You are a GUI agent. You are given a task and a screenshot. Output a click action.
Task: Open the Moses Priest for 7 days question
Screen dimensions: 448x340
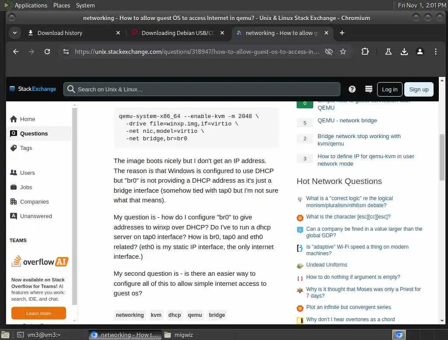pos(364,292)
